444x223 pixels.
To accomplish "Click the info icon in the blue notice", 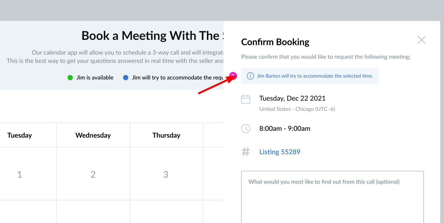I will (x=250, y=76).
